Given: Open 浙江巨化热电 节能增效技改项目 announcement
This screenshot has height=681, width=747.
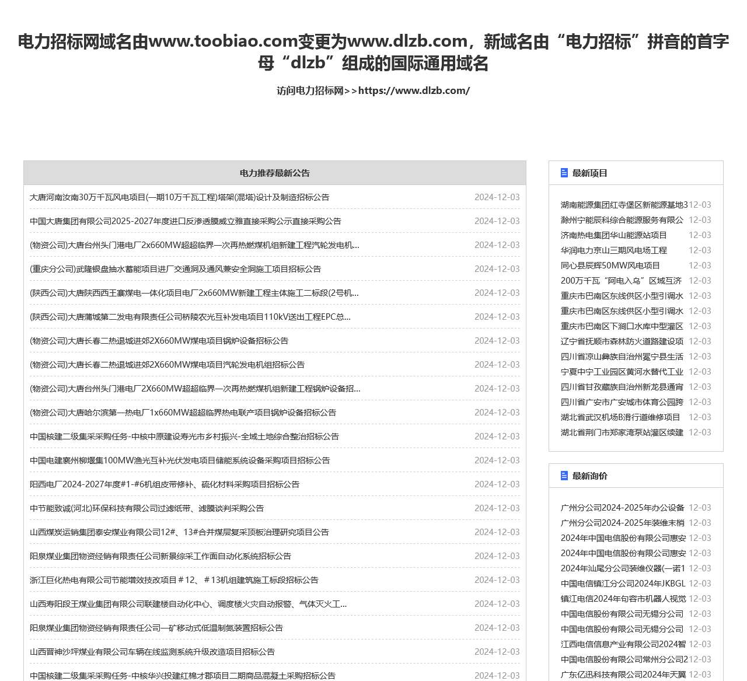Looking at the screenshot, I should (174, 580).
